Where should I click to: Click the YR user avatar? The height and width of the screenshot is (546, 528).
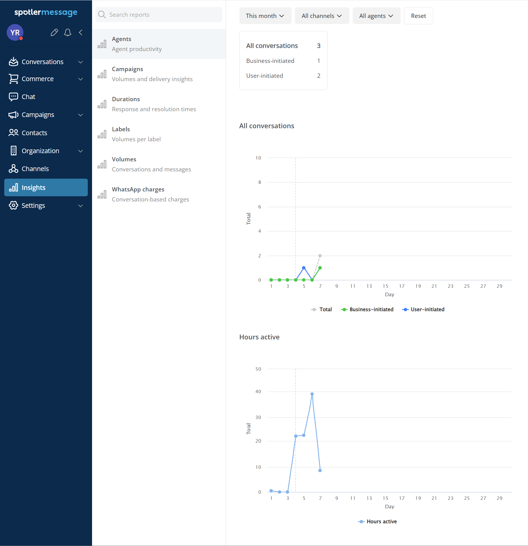15,33
